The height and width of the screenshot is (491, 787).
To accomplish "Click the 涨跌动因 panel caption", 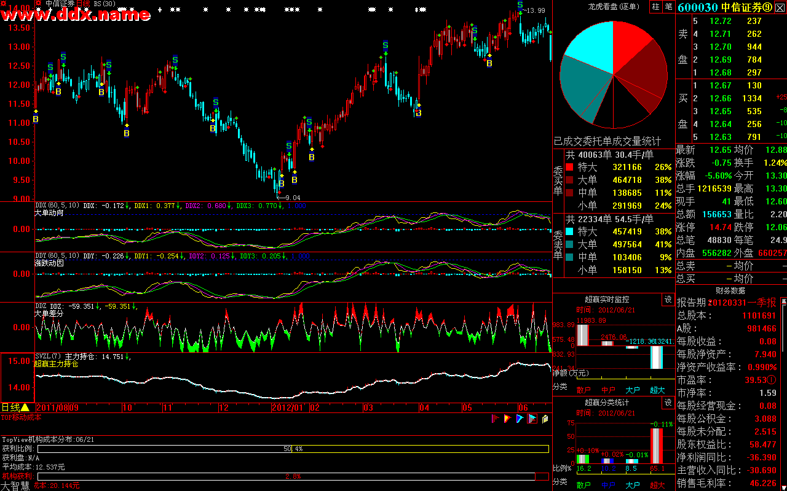I will 49,263.
